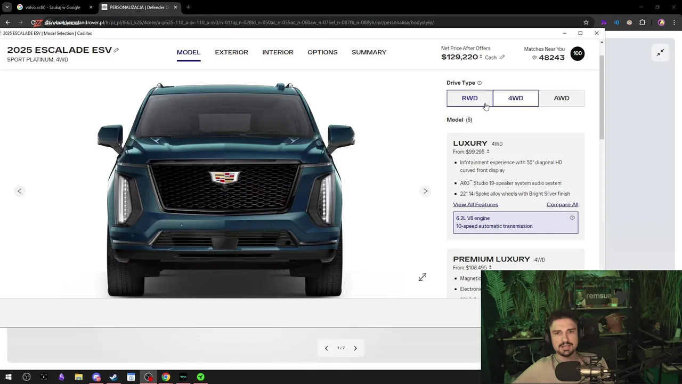Open the EXTERIOR step tab
Image resolution: width=682 pixels, height=384 pixels.
pyautogui.click(x=232, y=52)
